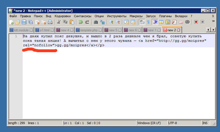The height and width of the screenshot is (132, 220).
Task: Open the Вкладки menu
Action: click(x=181, y=16)
